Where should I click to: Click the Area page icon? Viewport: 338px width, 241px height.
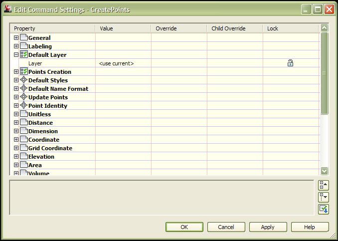pos(24,165)
